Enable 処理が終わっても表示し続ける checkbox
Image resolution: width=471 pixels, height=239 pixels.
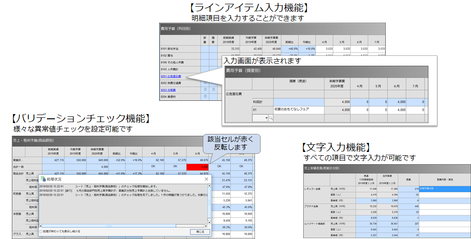[41, 231]
